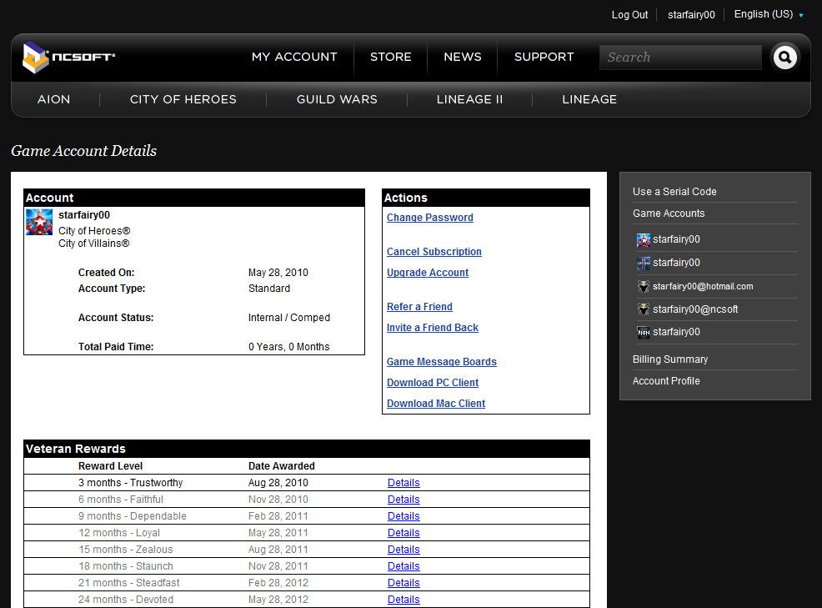Click the "Game Account Details" page heading
Screen dimensions: 822x608
(x=84, y=151)
